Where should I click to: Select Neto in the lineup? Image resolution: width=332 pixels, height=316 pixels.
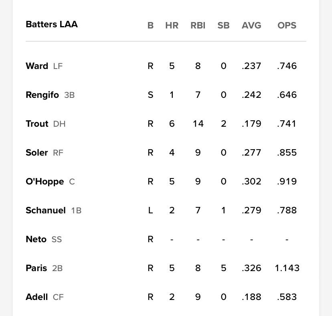pos(36,239)
